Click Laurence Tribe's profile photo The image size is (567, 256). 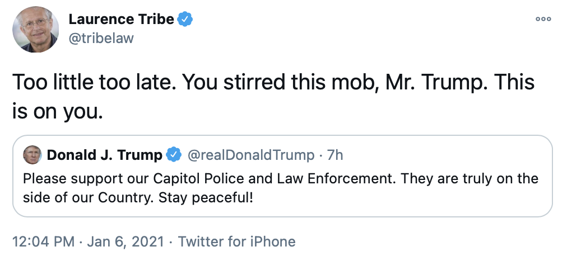[36, 30]
